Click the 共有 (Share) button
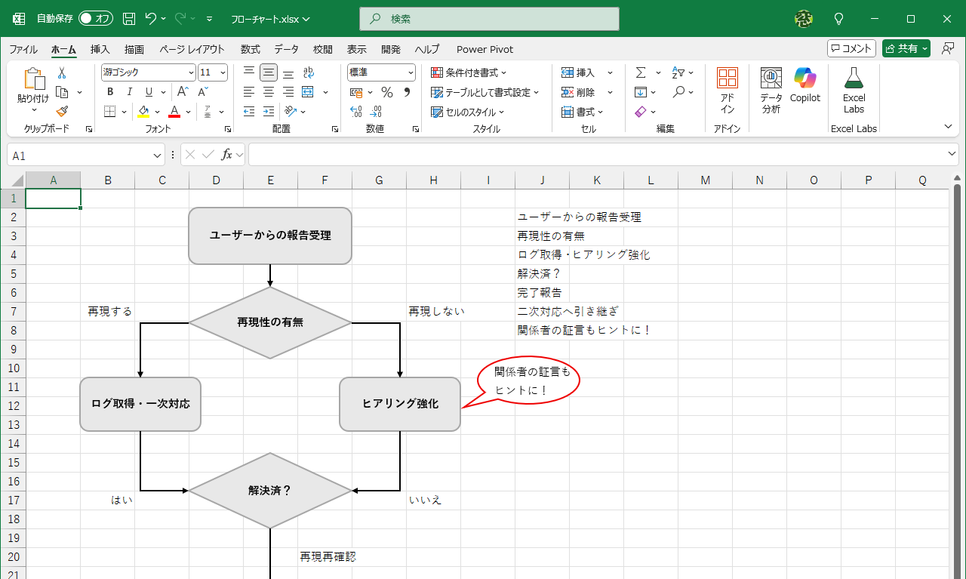Image resolution: width=966 pixels, height=579 pixels. click(x=906, y=47)
